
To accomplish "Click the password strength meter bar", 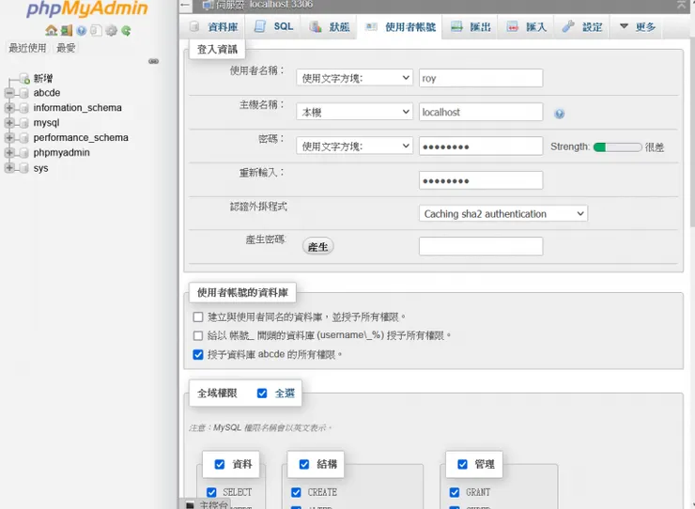I will (617, 147).
